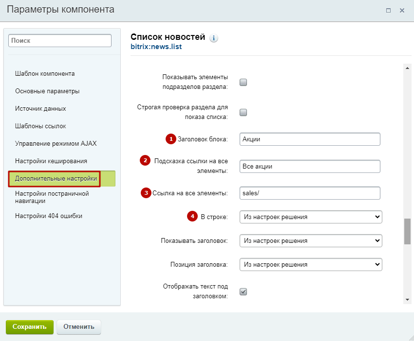Maximize the Параметры компонента dialog window
The image size is (414, 341).
click(388, 10)
